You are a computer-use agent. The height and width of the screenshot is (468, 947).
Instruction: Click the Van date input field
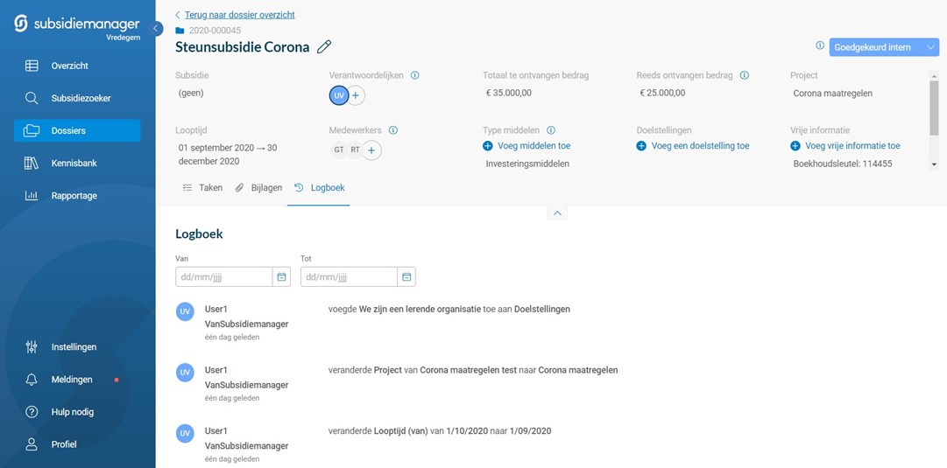223,277
